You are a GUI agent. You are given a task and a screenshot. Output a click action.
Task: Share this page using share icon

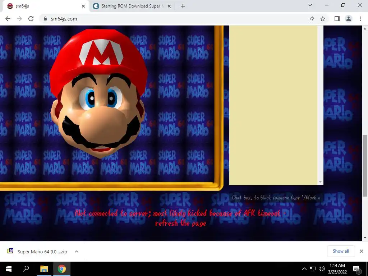(311, 19)
